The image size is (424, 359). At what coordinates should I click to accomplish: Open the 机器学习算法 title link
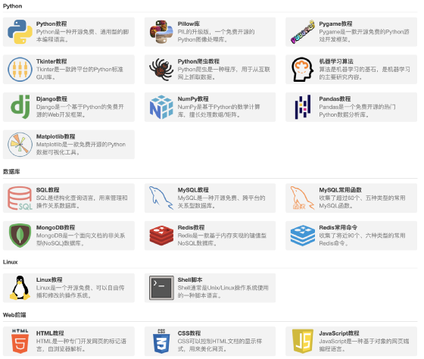pos(336,61)
